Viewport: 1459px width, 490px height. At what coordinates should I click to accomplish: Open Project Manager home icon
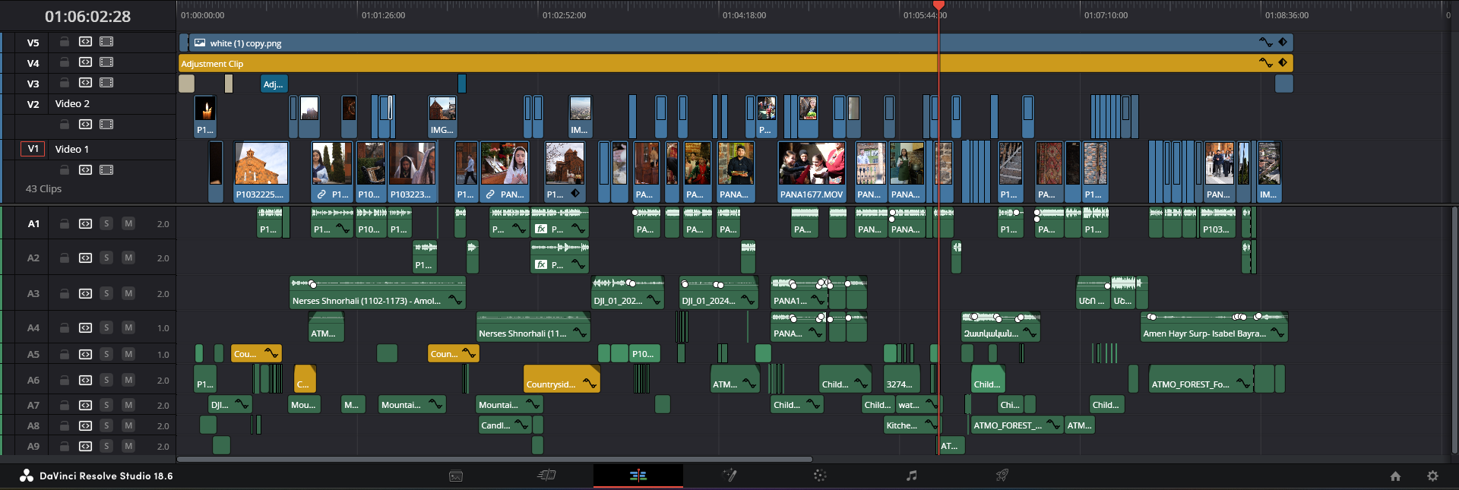pos(1395,476)
